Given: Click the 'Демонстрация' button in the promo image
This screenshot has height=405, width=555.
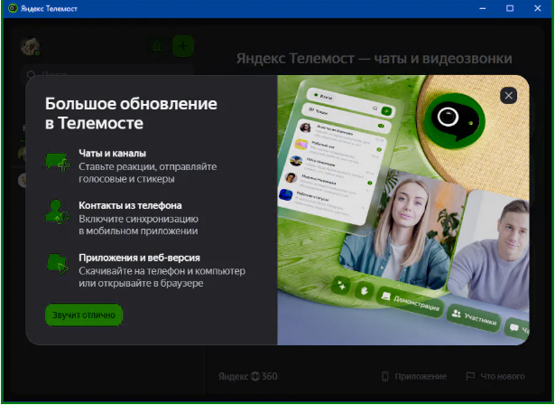Looking at the screenshot, I should (x=411, y=301).
